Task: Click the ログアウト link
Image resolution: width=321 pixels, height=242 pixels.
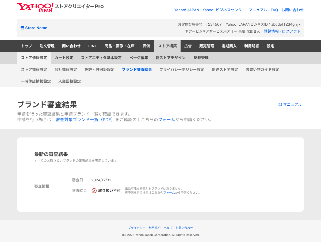Action: pyautogui.click(x=291, y=31)
